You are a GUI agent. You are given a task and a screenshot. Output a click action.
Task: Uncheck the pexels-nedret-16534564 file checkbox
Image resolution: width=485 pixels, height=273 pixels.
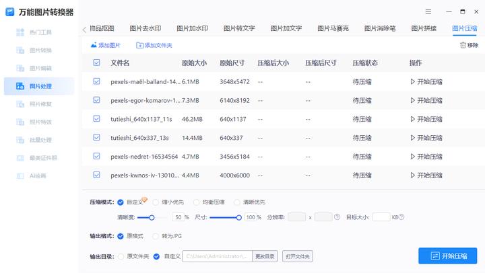tap(96, 156)
